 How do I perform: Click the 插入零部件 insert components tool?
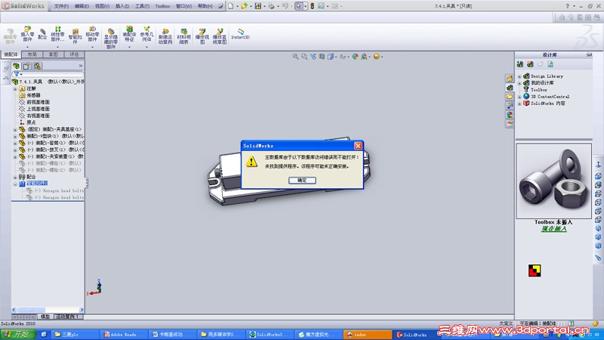27,34
